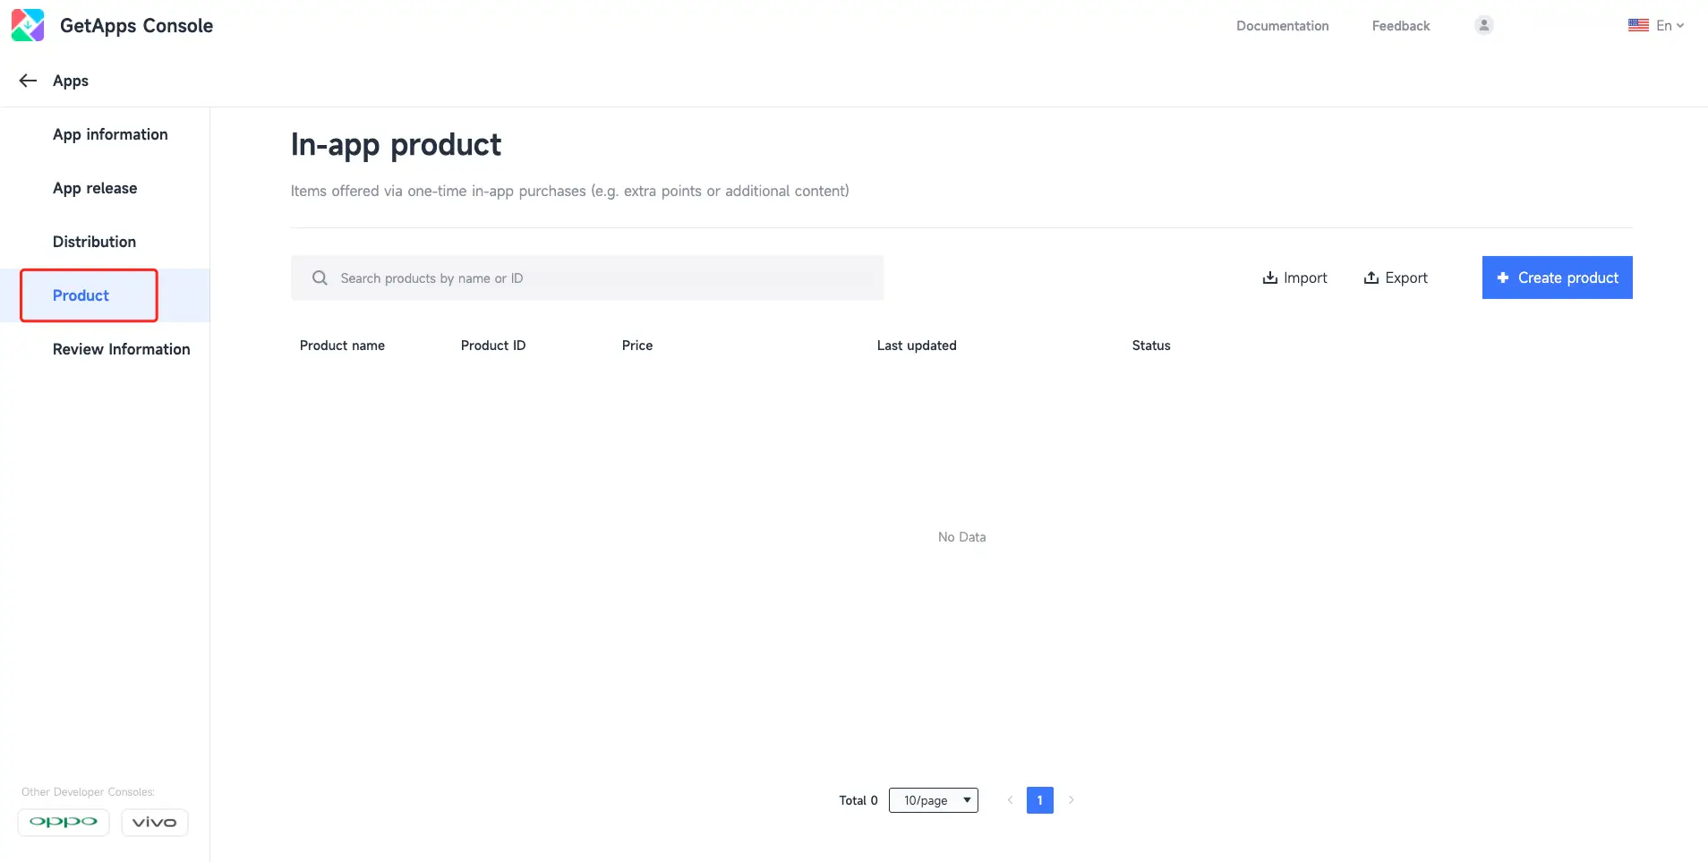
Task: Focus the product search input field
Action: (x=600, y=278)
